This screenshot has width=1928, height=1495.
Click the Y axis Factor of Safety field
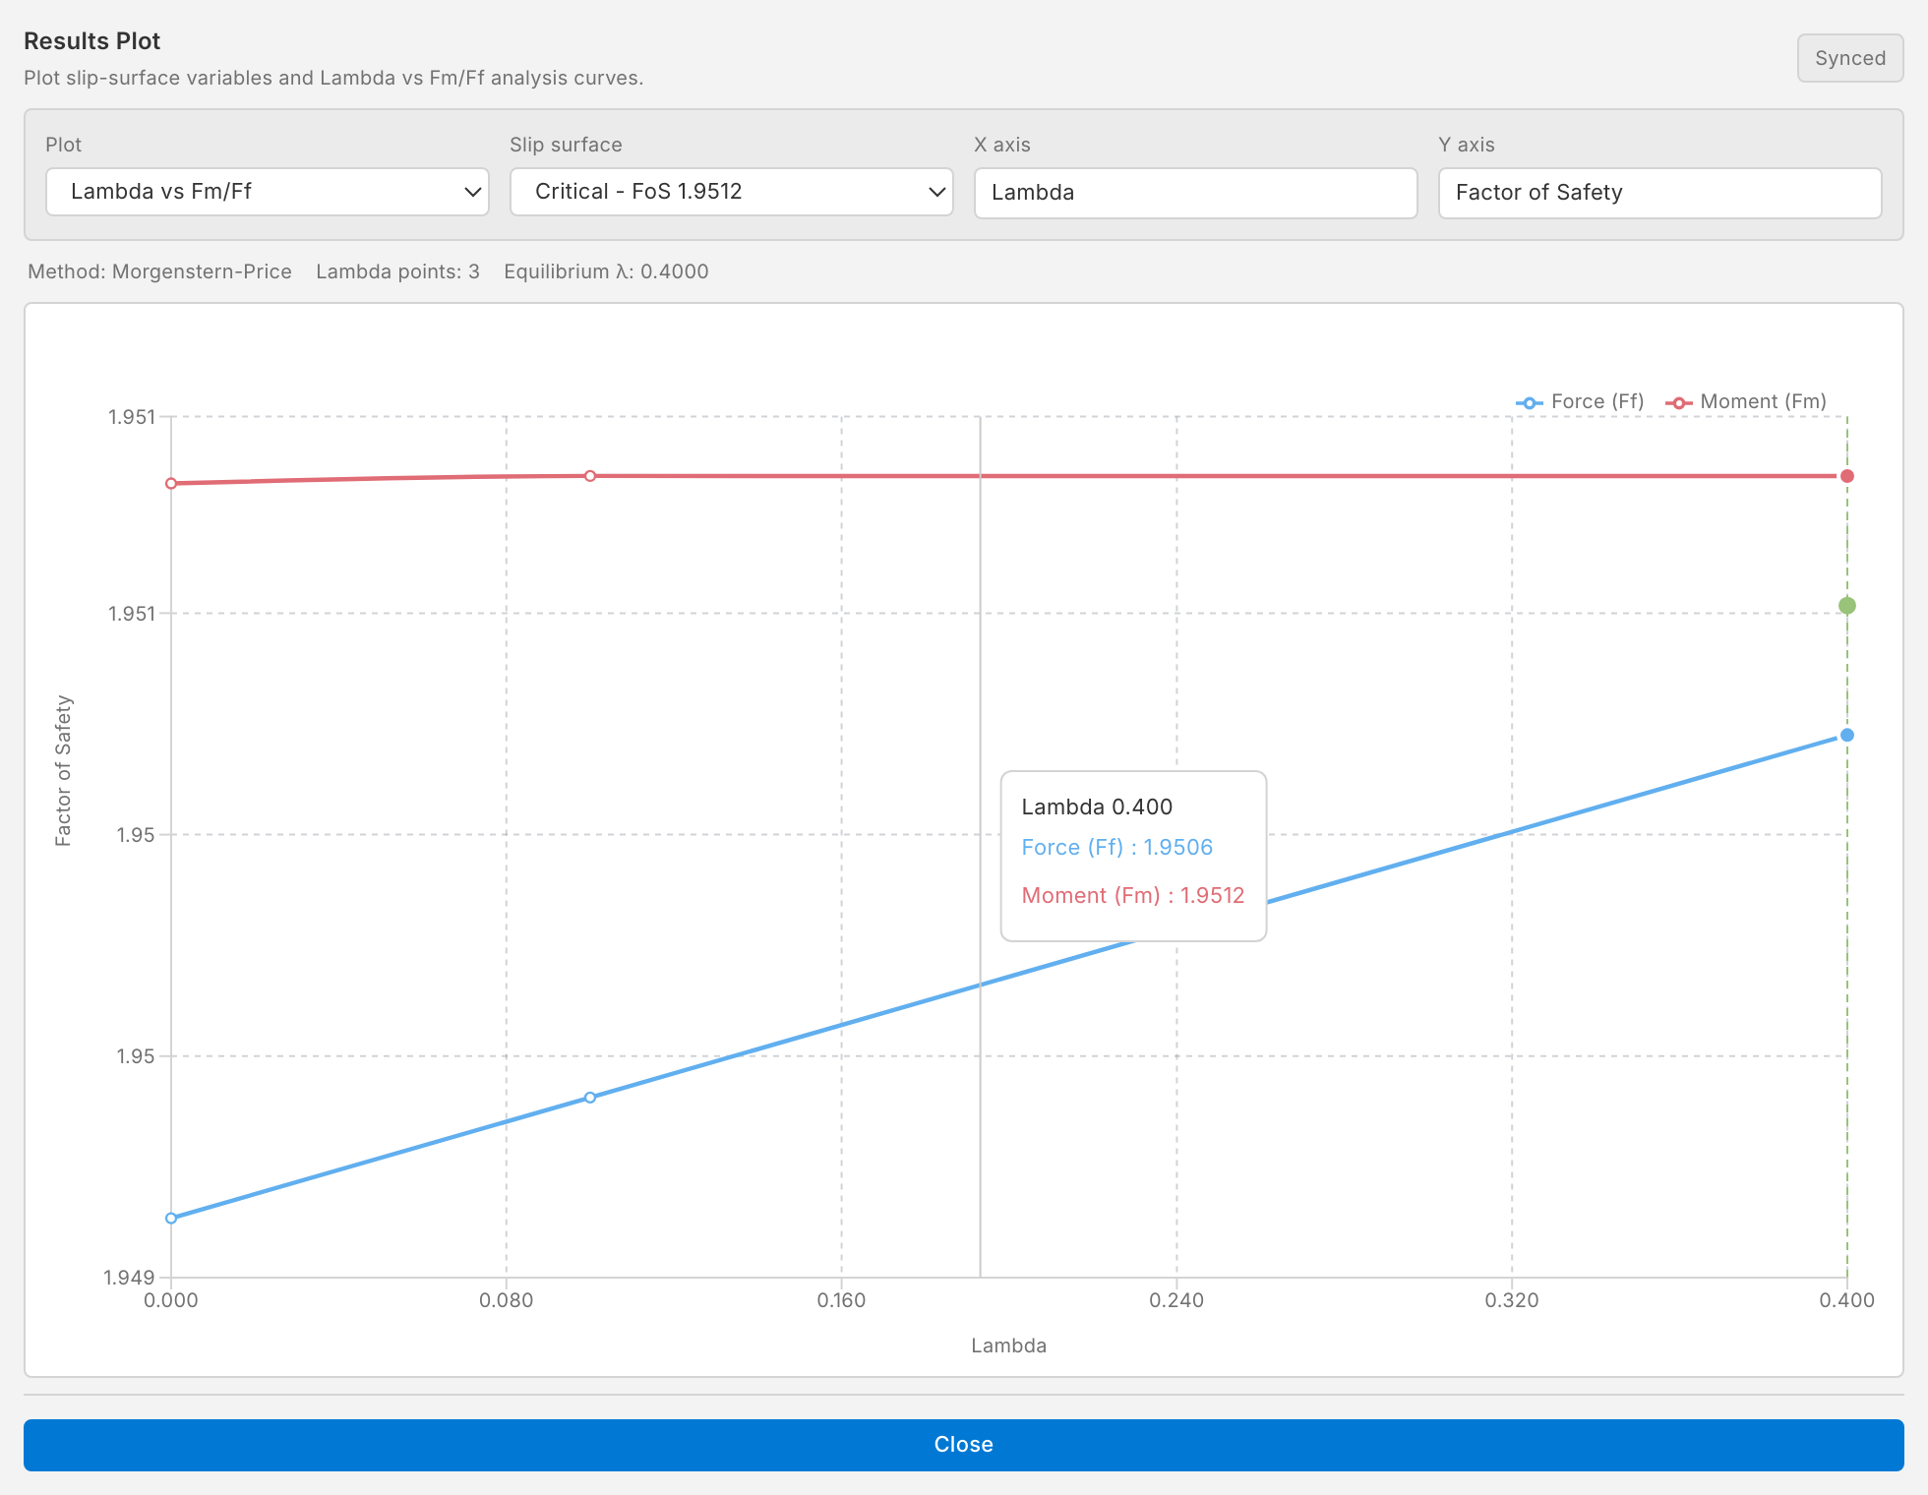coord(1660,193)
